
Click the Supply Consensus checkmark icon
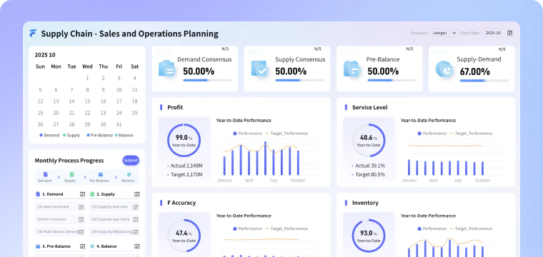(x=259, y=69)
